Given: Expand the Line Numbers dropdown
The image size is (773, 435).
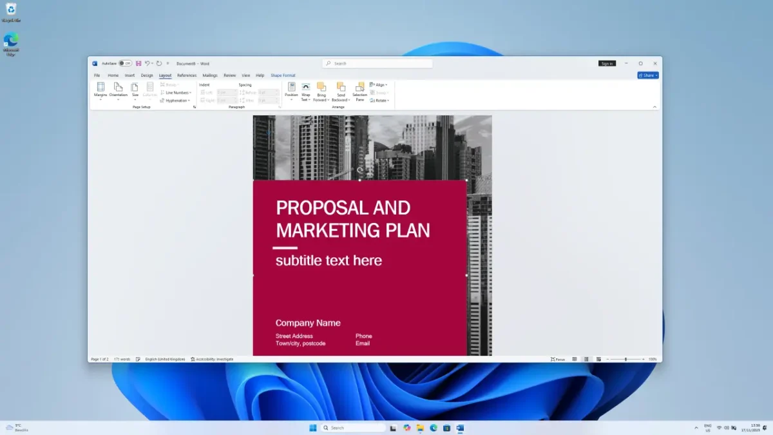Looking at the screenshot, I should click(176, 93).
